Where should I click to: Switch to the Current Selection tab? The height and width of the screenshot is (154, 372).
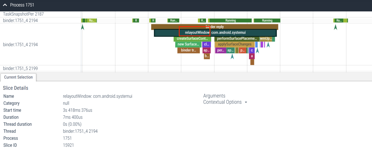[18, 77]
